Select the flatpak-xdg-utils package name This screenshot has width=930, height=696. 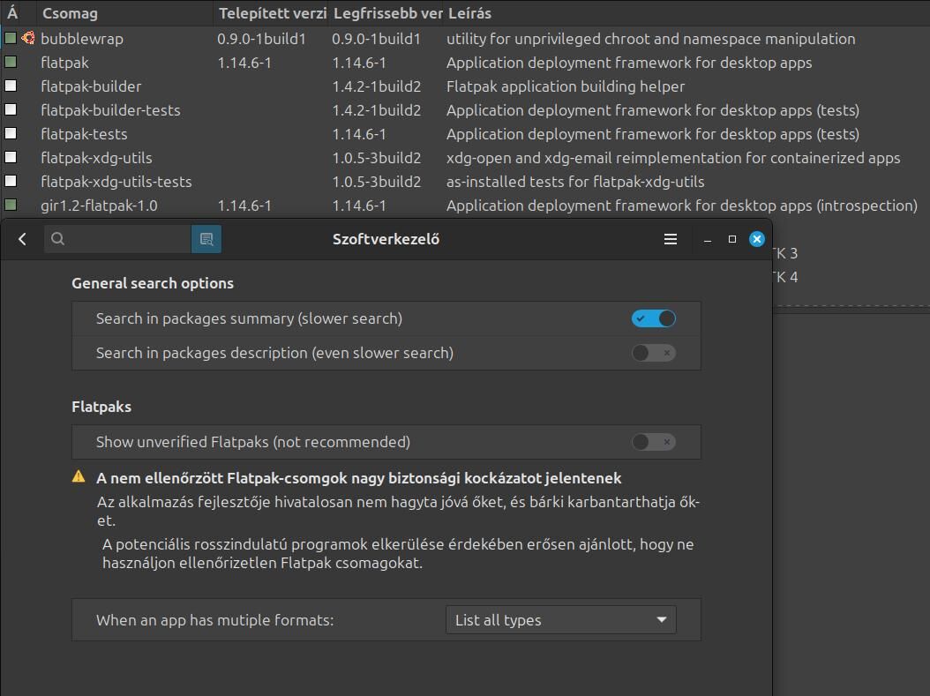click(x=96, y=158)
